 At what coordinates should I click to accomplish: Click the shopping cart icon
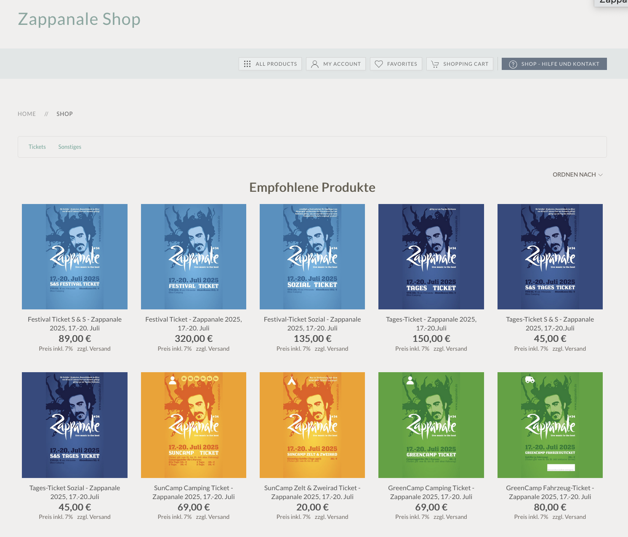(435, 64)
